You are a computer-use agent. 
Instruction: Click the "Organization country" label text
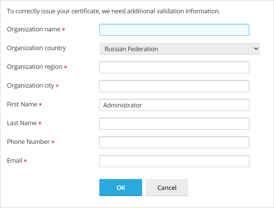pyautogui.click(x=36, y=48)
